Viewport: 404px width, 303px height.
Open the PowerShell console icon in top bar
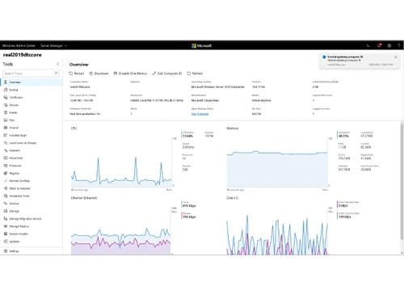pos(368,45)
